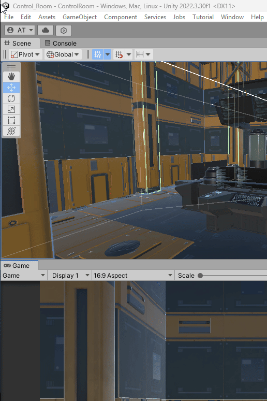Click the Scale label in Game view
This screenshot has height=401, width=267.
186,276
